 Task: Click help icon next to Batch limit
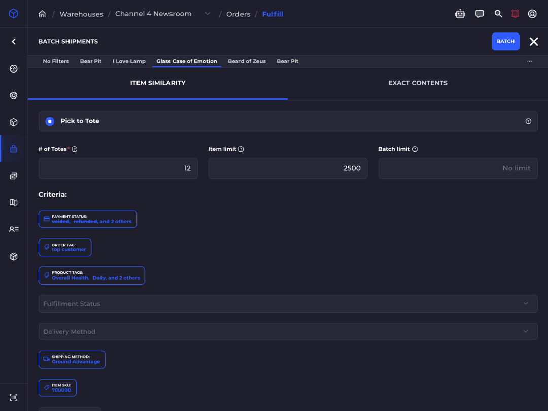[x=415, y=149]
